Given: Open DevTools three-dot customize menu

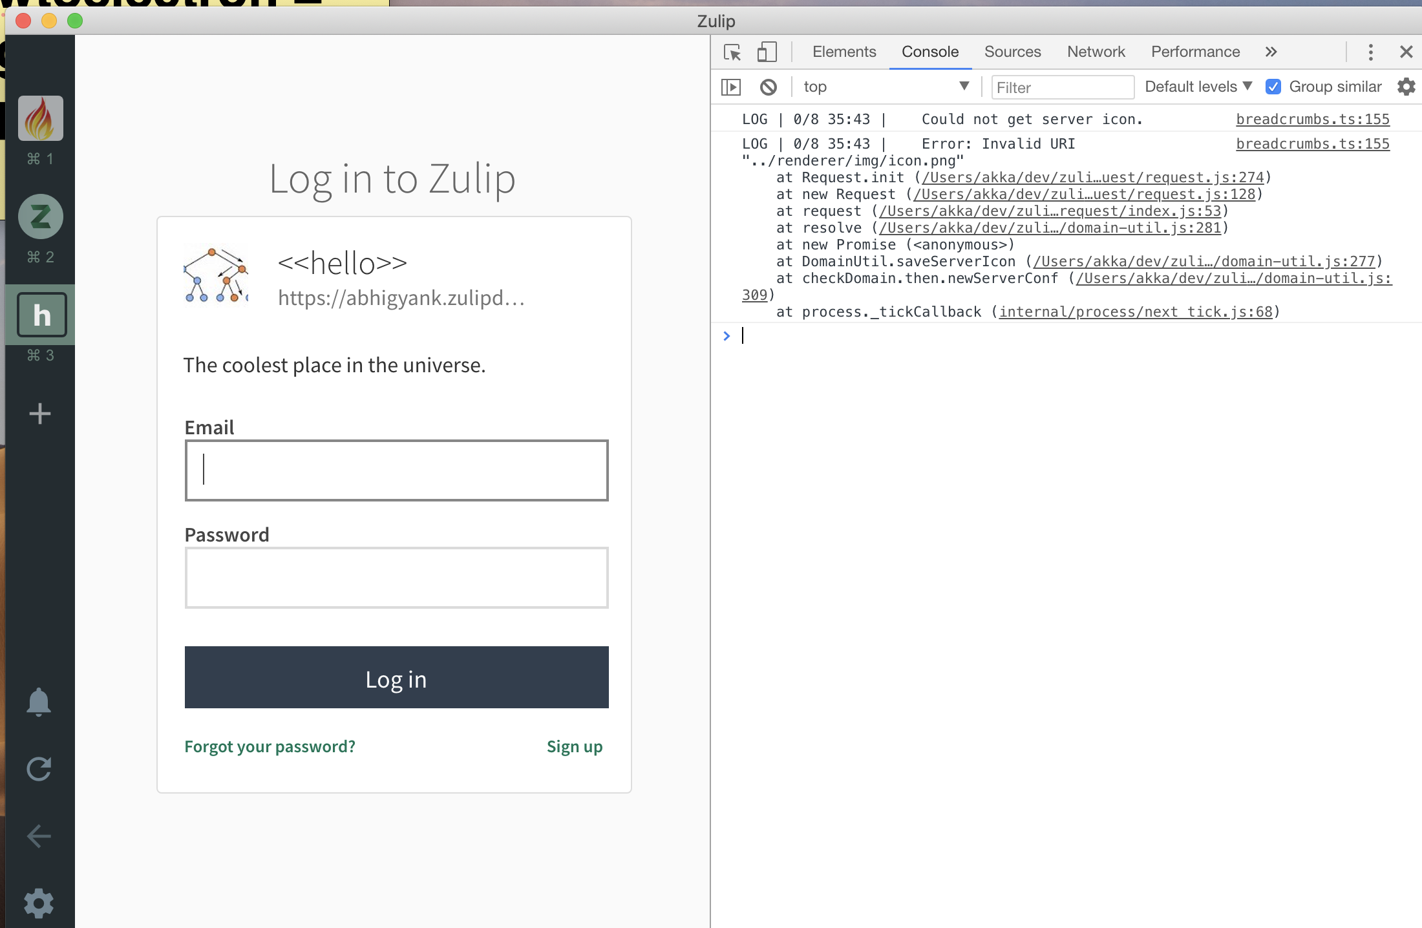Looking at the screenshot, I should [x=1370, y=52].
